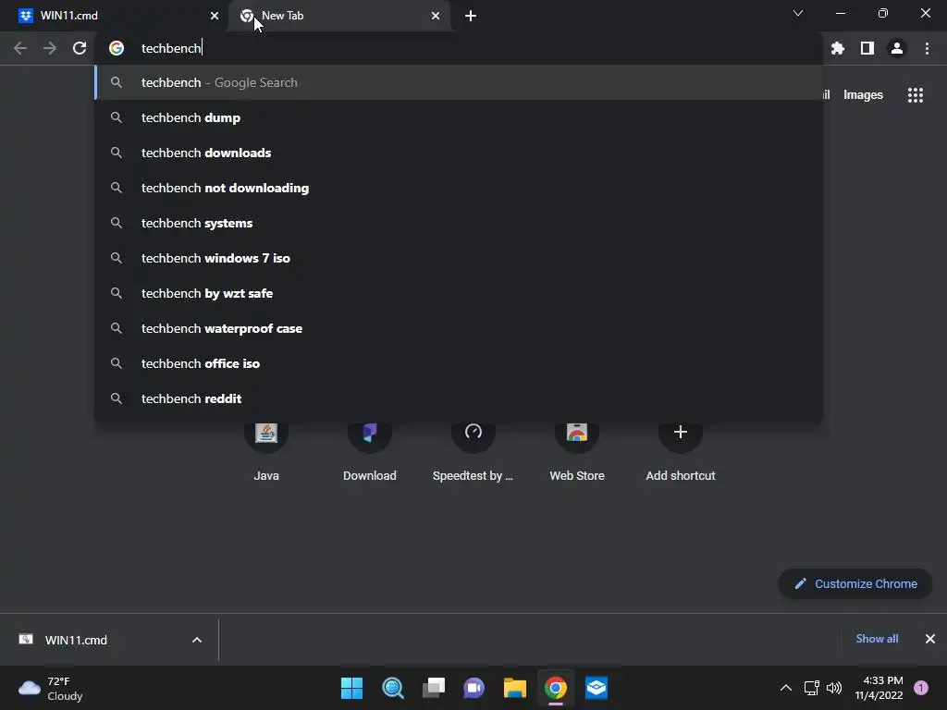The image size is (947, 710).
Task: Open the network status tray icon
Action: 812,688
